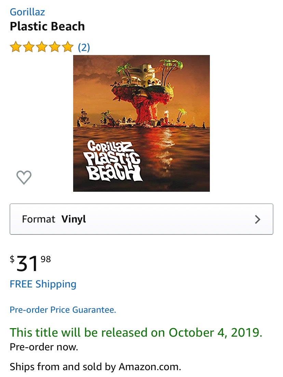Screen dimensions: 283x377
Task: Click the fourth rating star
Action: (55, 47)
